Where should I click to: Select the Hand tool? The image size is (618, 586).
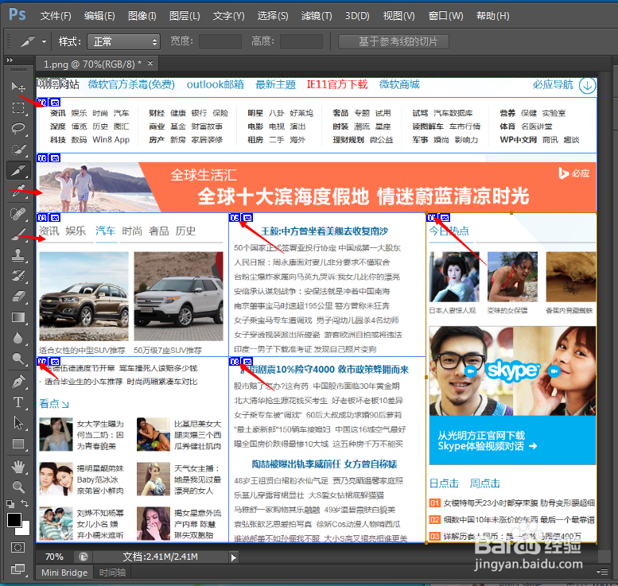click(x=18, y=467)
